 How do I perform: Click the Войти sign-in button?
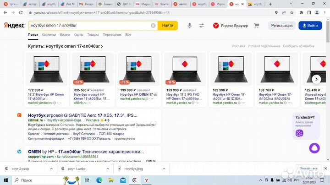click(310, 26)
